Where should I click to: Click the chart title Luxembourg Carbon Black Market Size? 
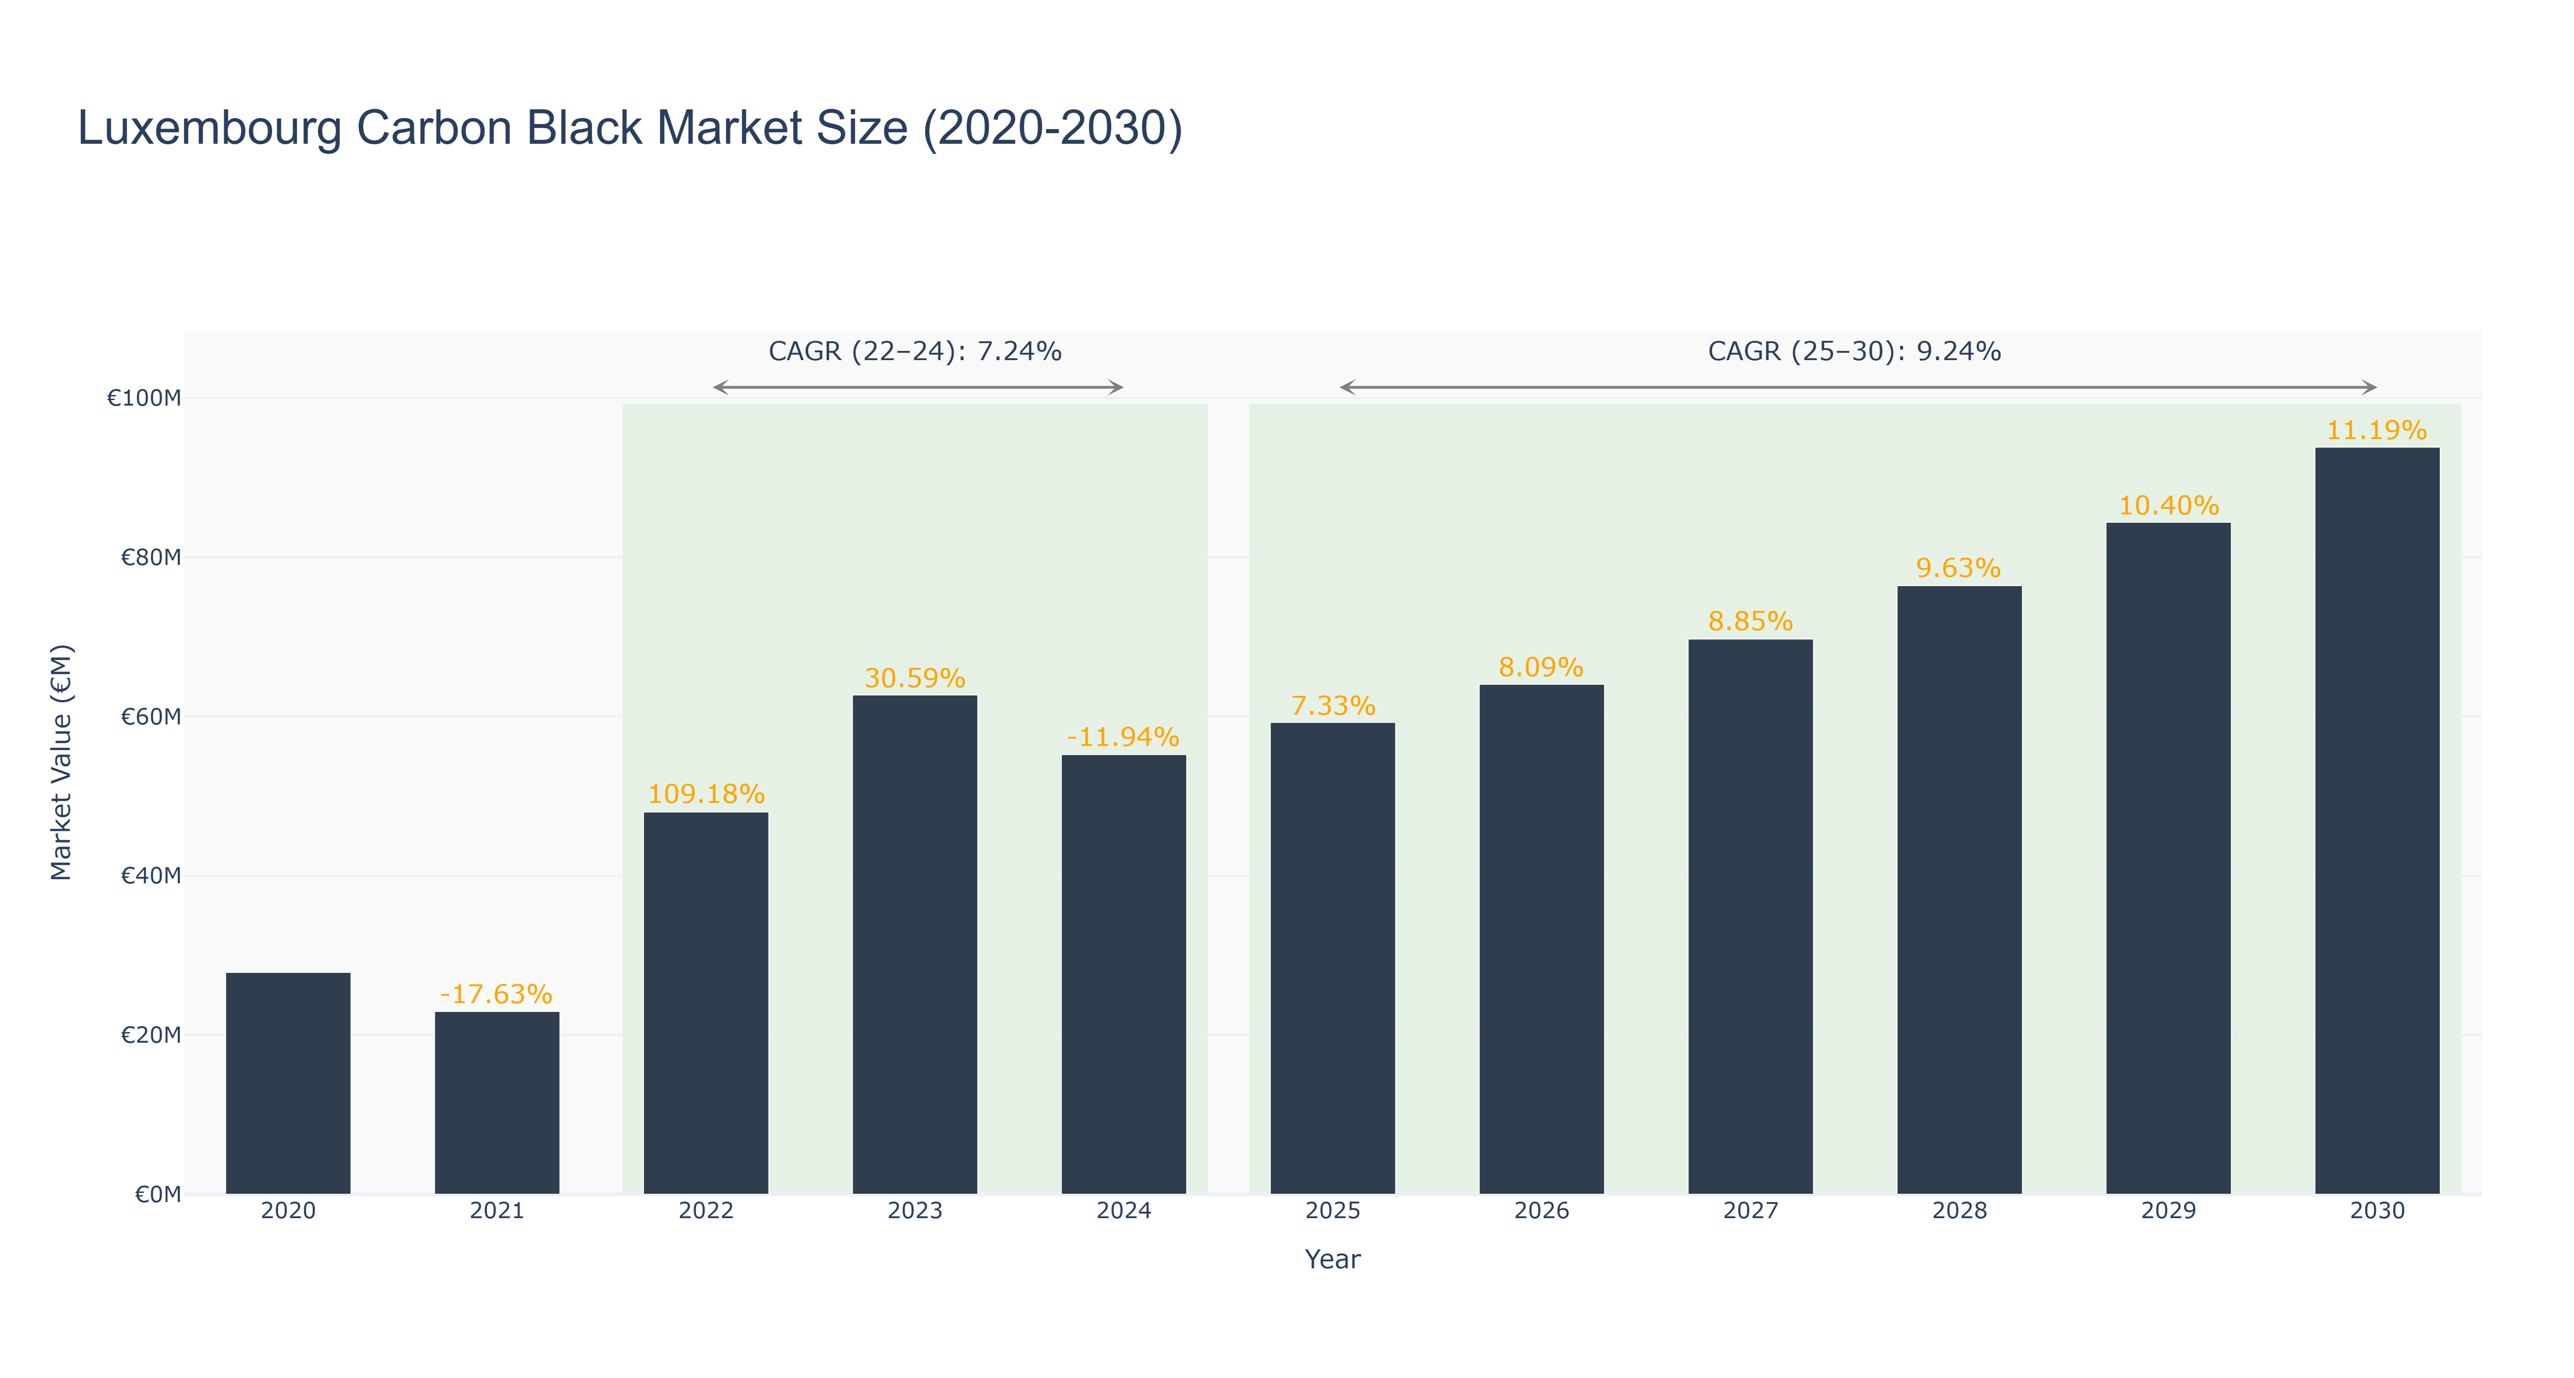click(x=631, y=128)
